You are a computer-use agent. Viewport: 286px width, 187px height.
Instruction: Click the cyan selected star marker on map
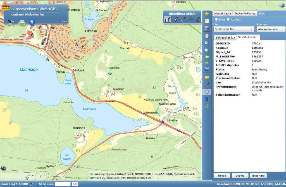pos(110,74)
